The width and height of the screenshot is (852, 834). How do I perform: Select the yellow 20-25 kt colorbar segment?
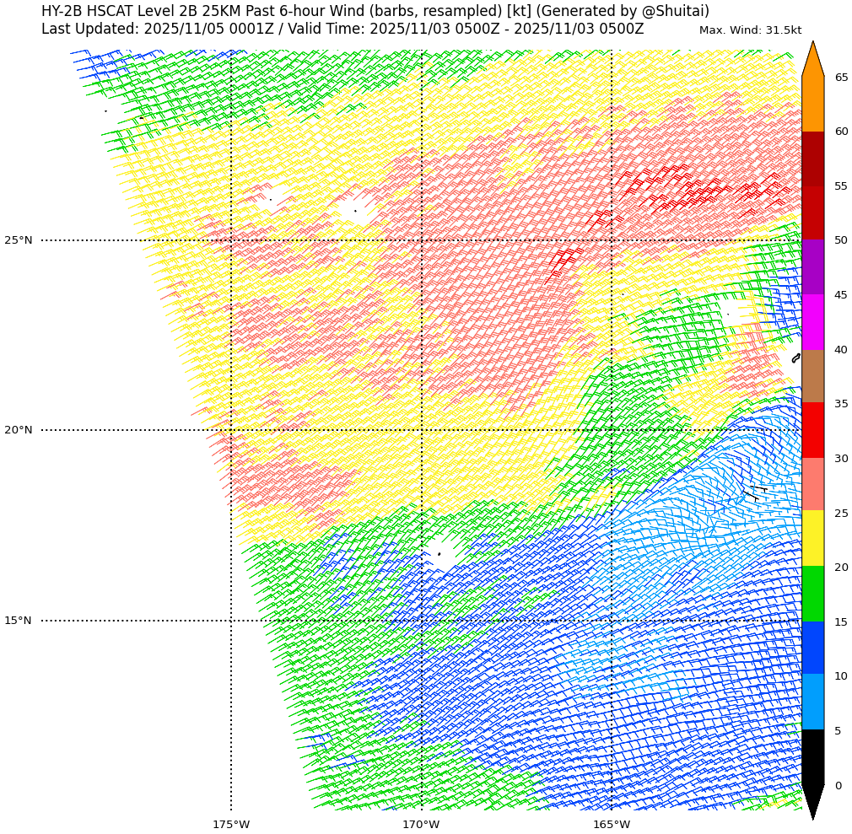pyautogui.click(x=812, y=538)
